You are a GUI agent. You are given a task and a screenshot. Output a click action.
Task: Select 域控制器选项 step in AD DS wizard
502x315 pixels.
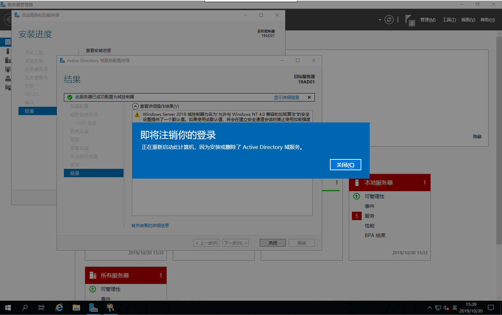coord(84,114)
